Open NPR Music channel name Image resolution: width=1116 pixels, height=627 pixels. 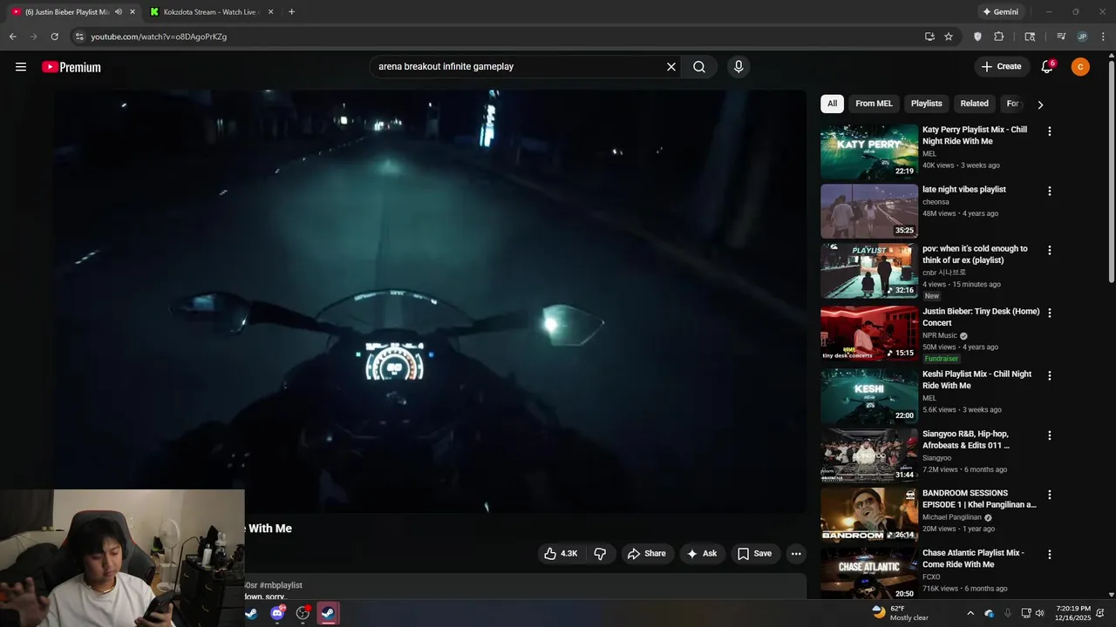point(940,335)
